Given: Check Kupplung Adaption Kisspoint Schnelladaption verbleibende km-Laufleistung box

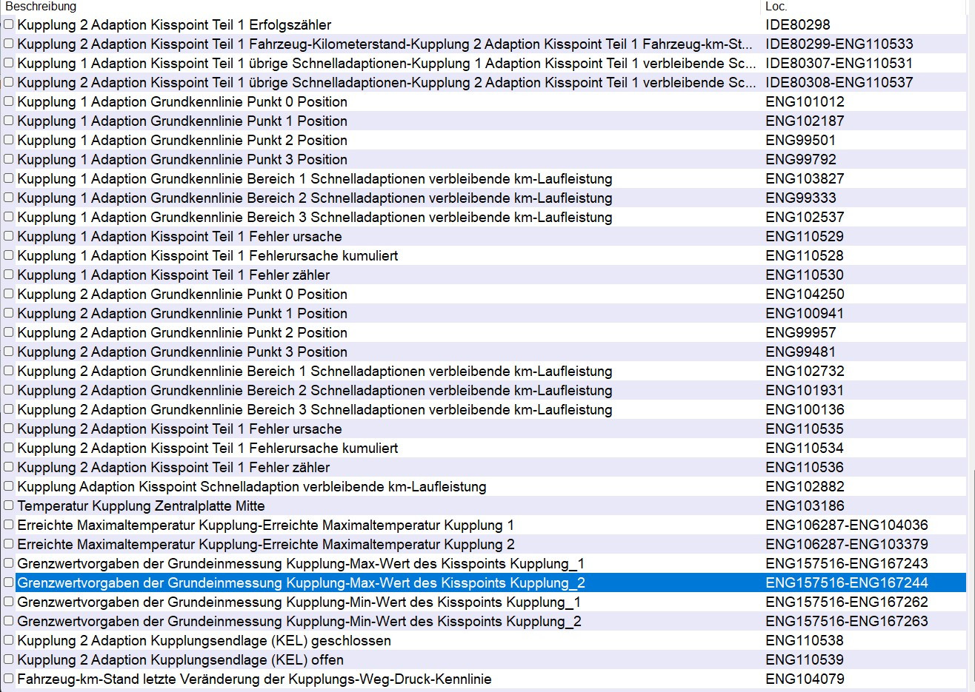Looking at the screenshot, I should click(9, 486).
